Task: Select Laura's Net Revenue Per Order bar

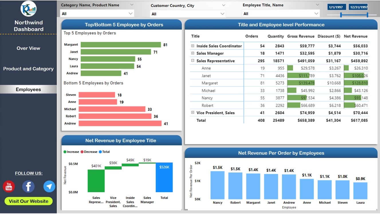Action: coord(360,191)
